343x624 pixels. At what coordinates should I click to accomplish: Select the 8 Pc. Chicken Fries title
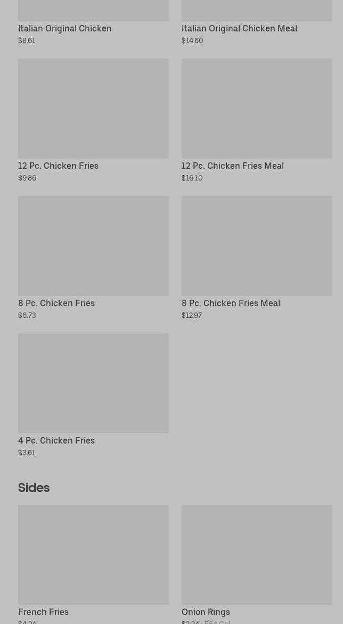pyautogui.click(x=56, y=303)
